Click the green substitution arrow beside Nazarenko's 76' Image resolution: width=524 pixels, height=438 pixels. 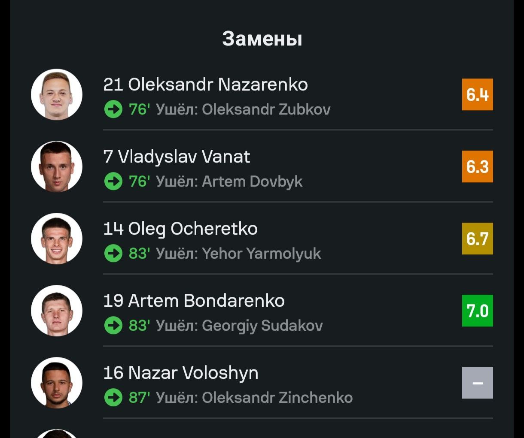tap(113, 109)
